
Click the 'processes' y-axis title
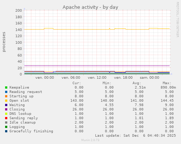[x=4, y=42]
